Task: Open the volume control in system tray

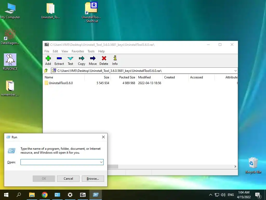Action: tap(223, 195)
